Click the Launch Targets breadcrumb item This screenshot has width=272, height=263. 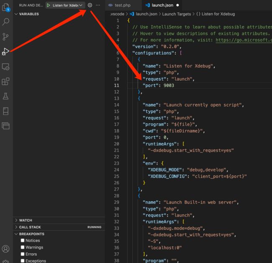177,14
